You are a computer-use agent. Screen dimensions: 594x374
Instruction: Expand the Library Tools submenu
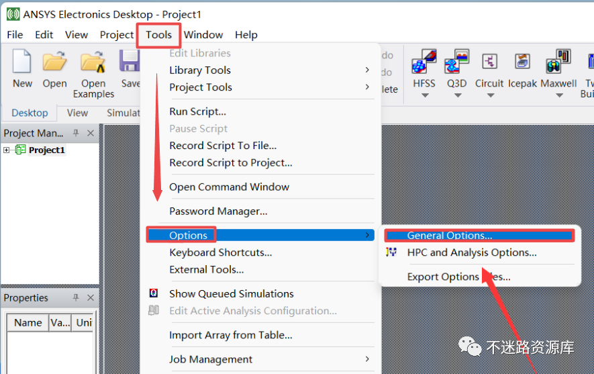click(367, 70)
